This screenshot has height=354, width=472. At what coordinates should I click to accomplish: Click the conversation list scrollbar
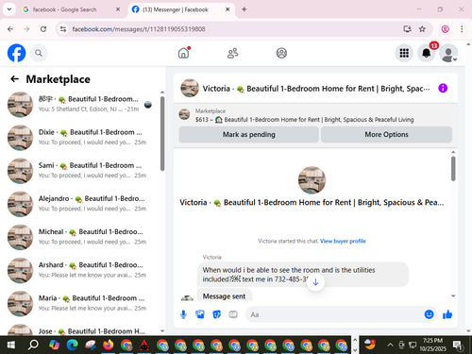point(162,134)
